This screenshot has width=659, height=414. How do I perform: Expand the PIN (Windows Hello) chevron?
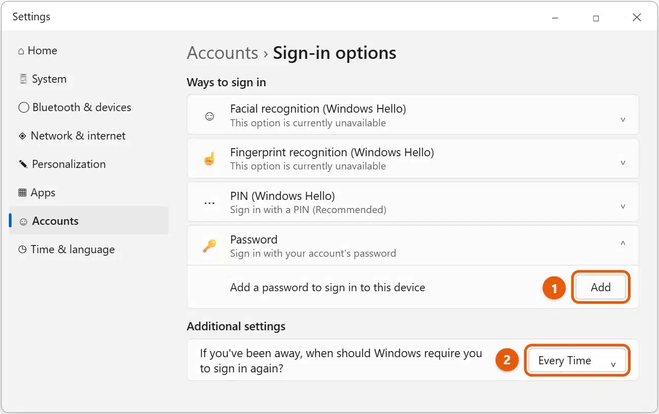coord(623,206)
